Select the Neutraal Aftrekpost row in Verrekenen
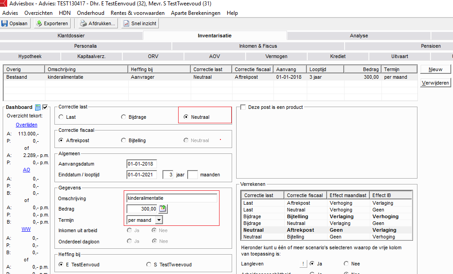Image resolution: width=453 pixels, height=274 pixels. click(x=327, y=230)
